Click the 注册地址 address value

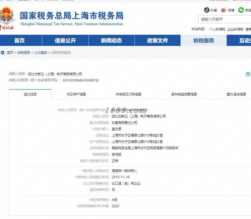click(137, 135)
